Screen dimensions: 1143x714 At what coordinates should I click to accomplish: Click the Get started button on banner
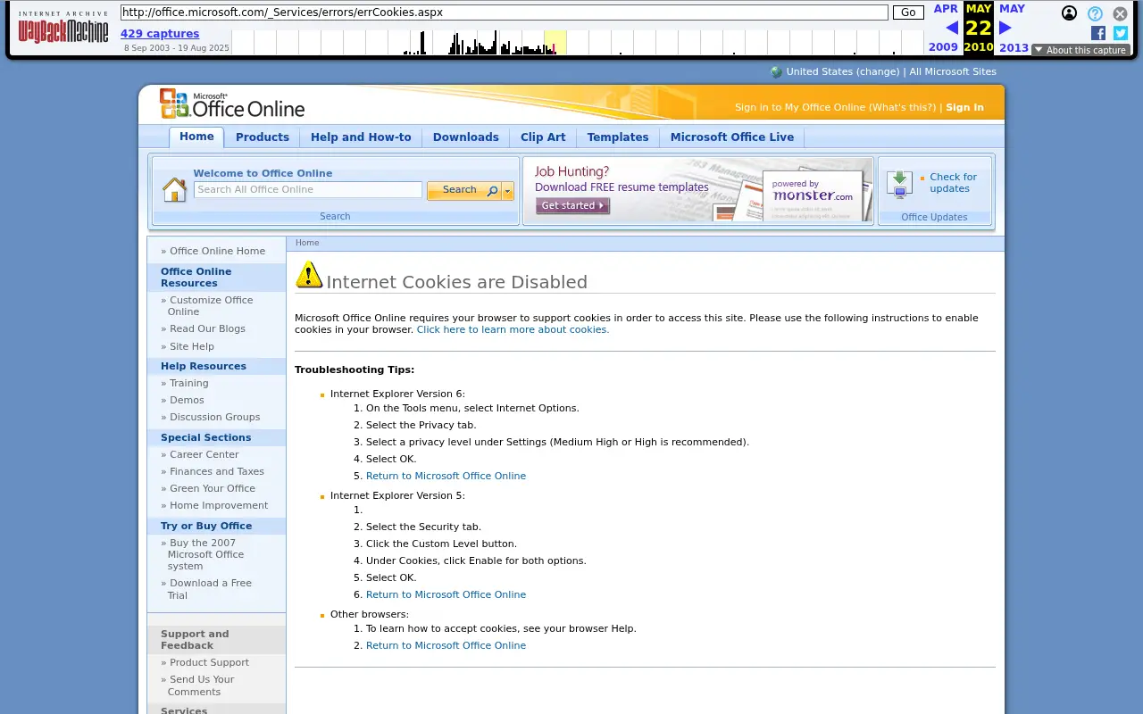[572, 205]
